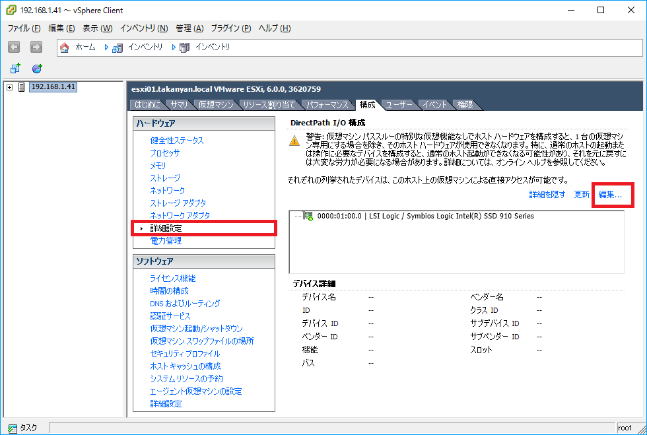Switch to the パフォーマンス tab
Image resolution: width=647 pixels, height=435 pixels.
(327, 105)
